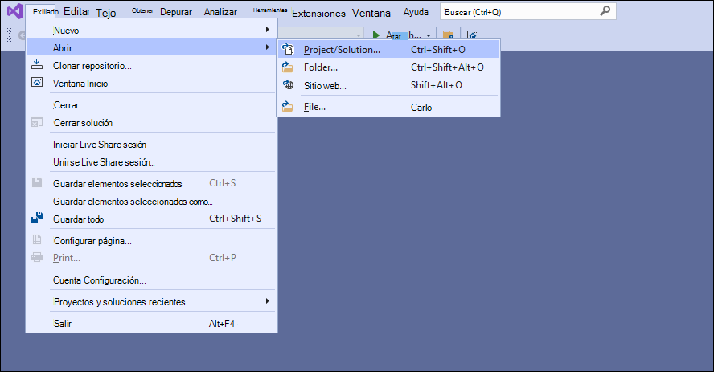Open the Exiliado file menu
Image resolution: width=714 pixels, height=372 pixels.
(46, 12)
